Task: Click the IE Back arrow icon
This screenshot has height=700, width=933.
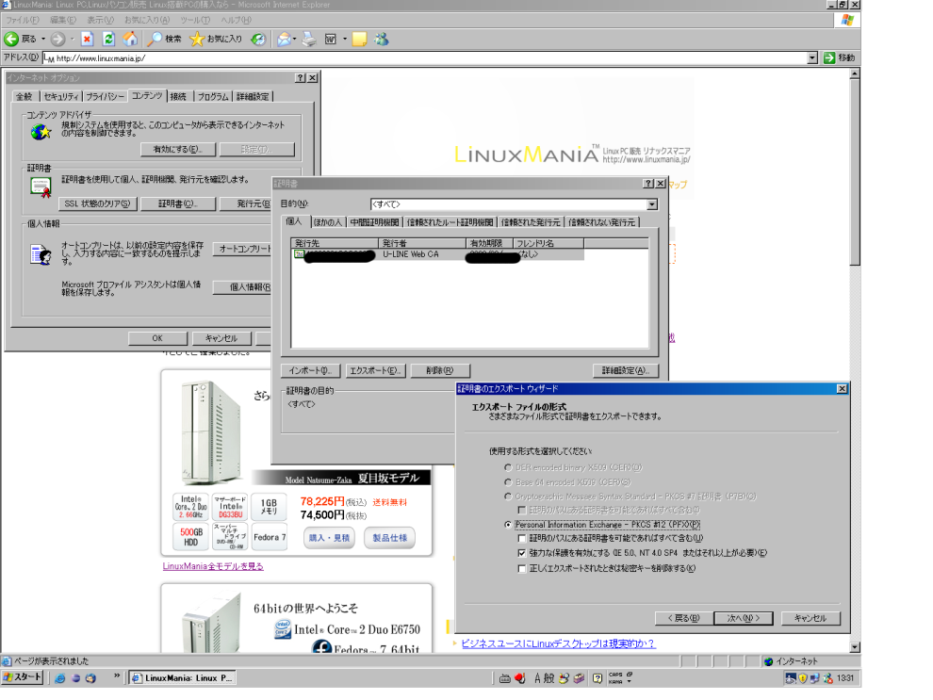Action: coord(11,40)
